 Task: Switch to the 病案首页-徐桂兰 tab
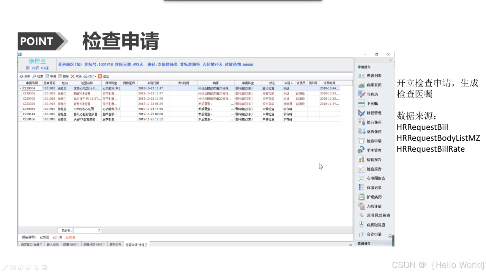point(32,245)
